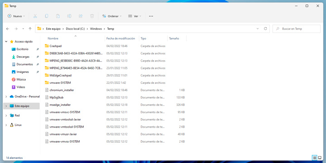This screenshot has height=163, width=326.
Task: Go back with the left arrow
Action: [x=8, y=29]
